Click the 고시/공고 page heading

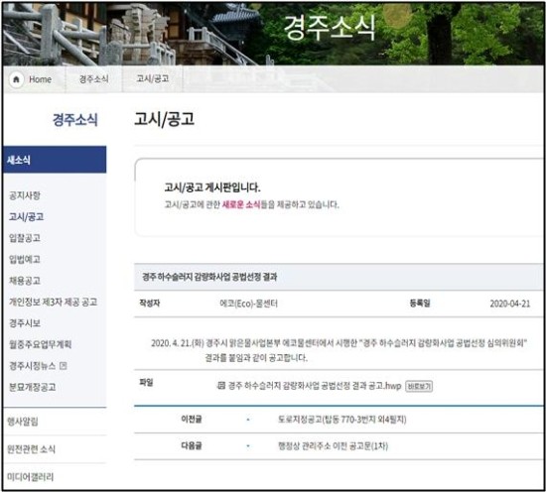coord(165,119)
